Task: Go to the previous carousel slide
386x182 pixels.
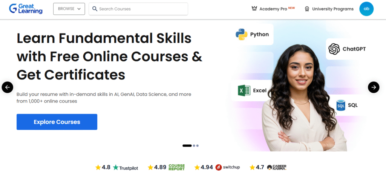Action: pyautogui.click(x=8, y=87)
